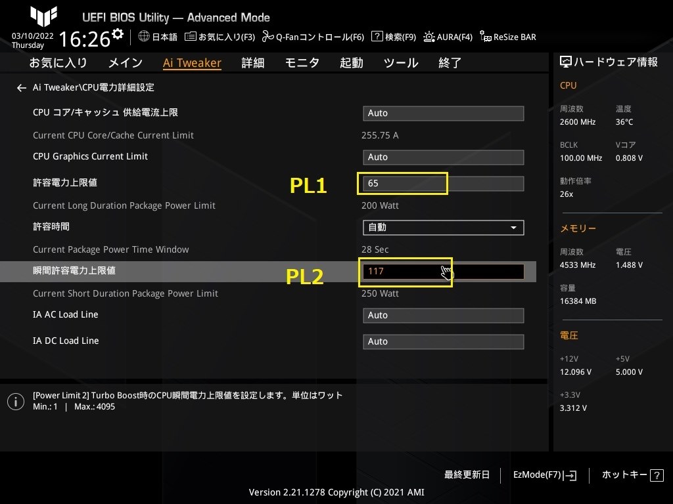Click 16384 MB capacity value

click(578, 301)
